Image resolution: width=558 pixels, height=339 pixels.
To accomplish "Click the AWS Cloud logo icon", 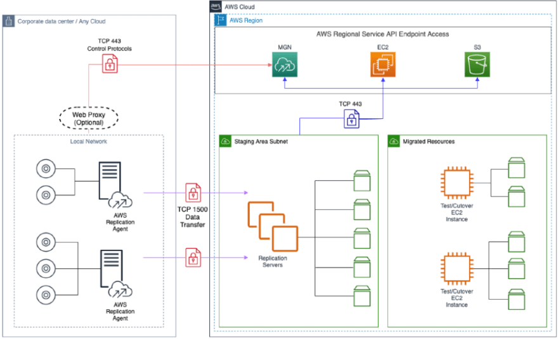I will (x=216, y=6).
